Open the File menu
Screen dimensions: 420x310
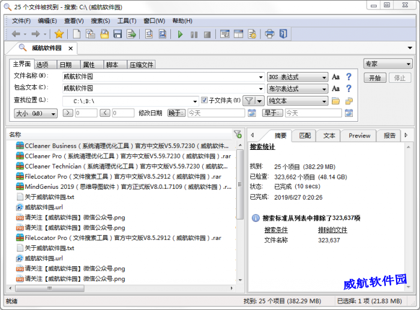click(x=21, y=21)
